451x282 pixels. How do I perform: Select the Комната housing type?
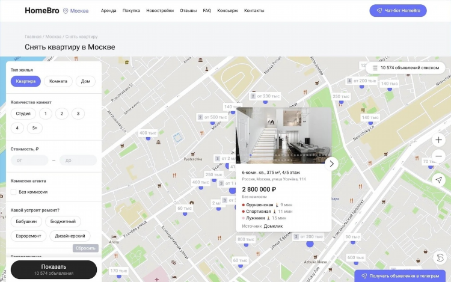[x=58, y=81]
